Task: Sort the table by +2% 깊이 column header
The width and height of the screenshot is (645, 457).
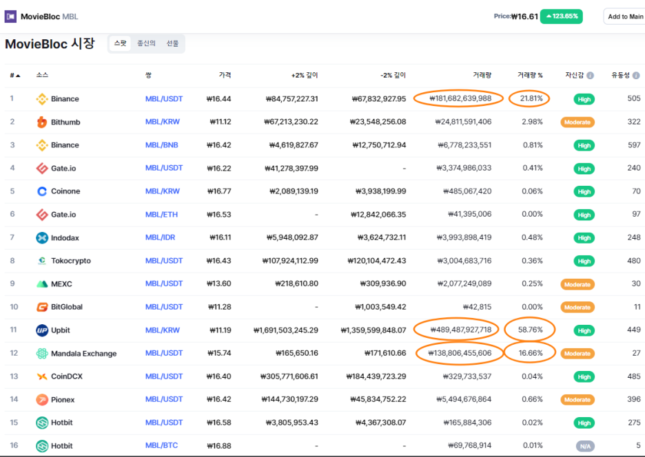Action: (305, 75)
